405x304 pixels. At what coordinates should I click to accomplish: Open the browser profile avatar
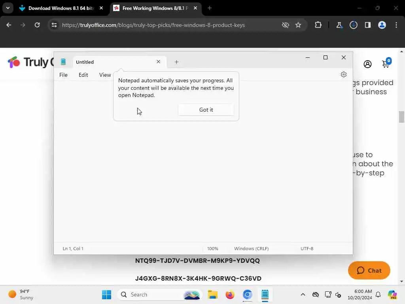pyautogui.click(x=382, y=25)
